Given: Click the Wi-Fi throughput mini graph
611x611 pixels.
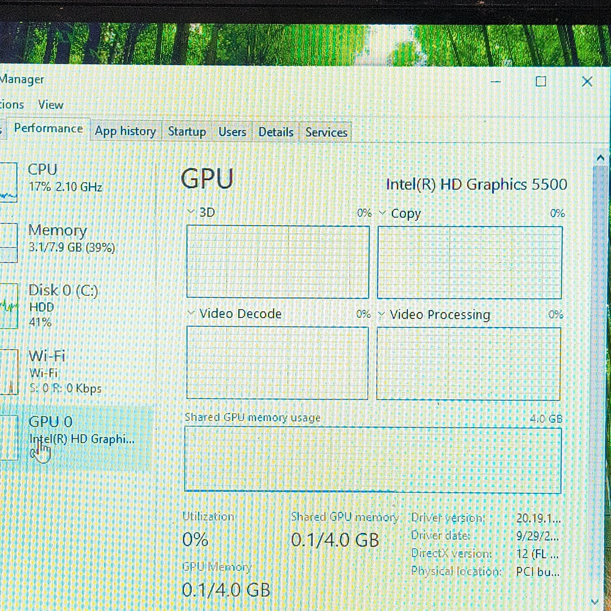Looking at the screenshot, I should point(9,372).
